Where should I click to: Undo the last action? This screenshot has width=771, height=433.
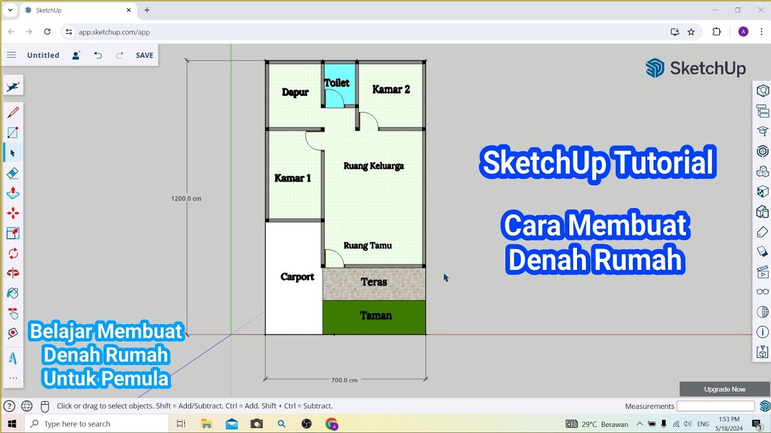[98, 55]
